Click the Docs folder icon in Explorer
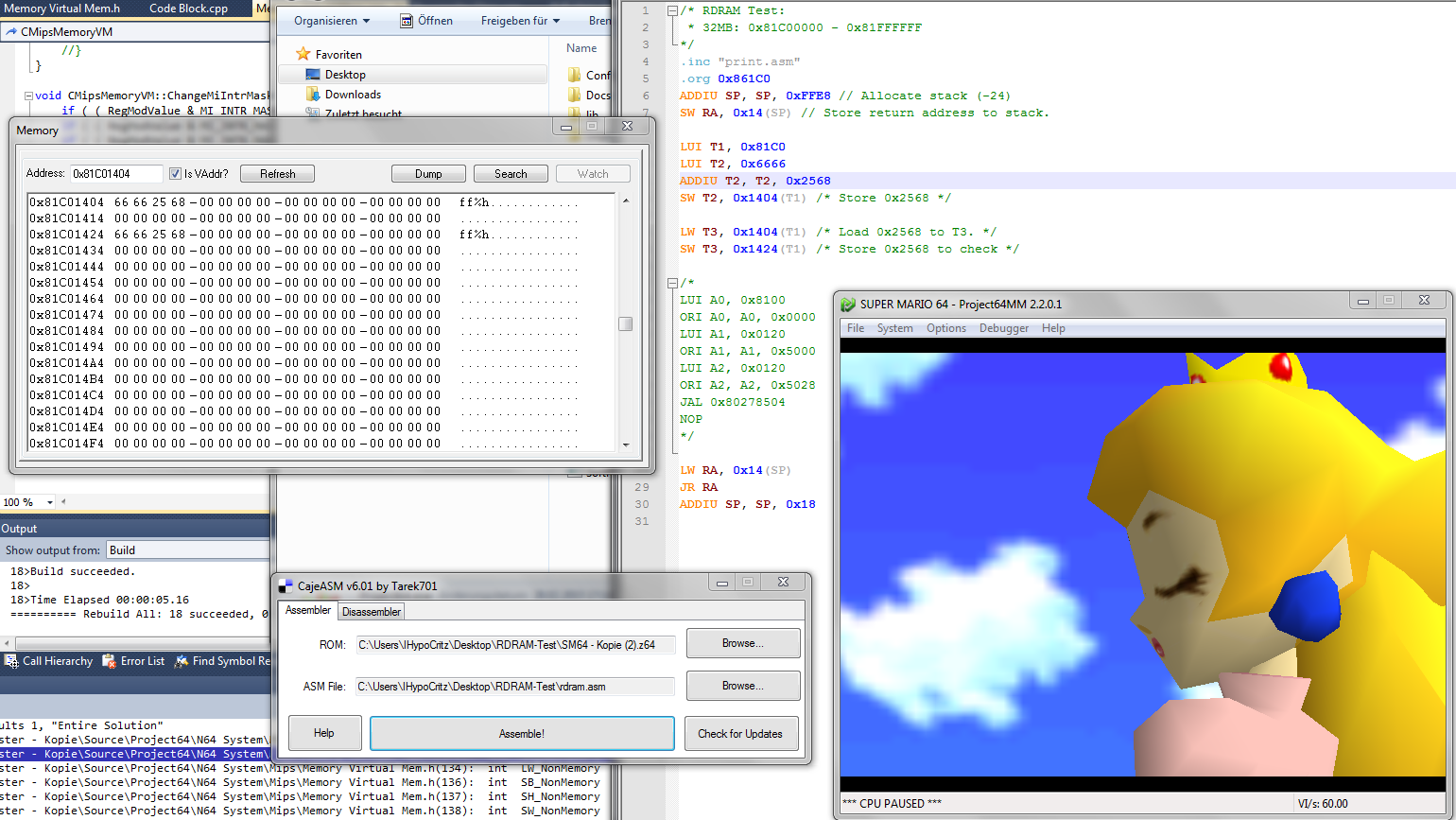The image size is (1456, 820). click(x=575, y=95)
